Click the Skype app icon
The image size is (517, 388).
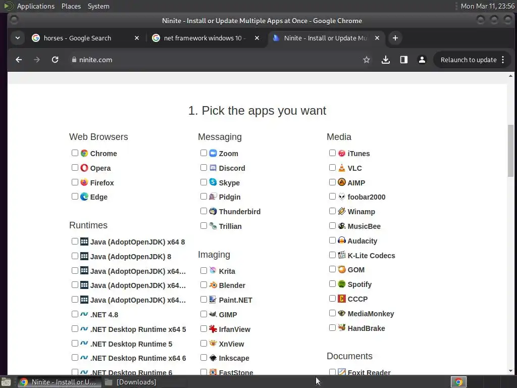point(213,182)
